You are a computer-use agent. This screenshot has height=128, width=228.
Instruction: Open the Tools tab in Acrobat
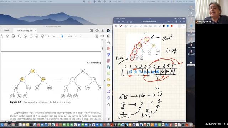tap(6, 31)
